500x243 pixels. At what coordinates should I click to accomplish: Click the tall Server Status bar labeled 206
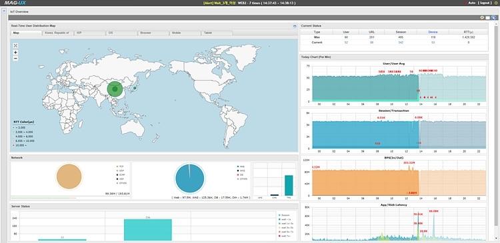(x=147, y=230)
